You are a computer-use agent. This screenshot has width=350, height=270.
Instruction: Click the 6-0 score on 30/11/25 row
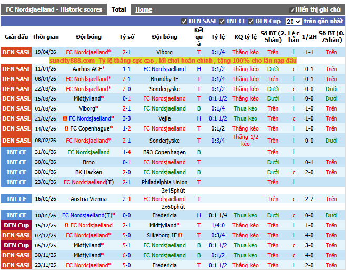click(x=126, y=255)
